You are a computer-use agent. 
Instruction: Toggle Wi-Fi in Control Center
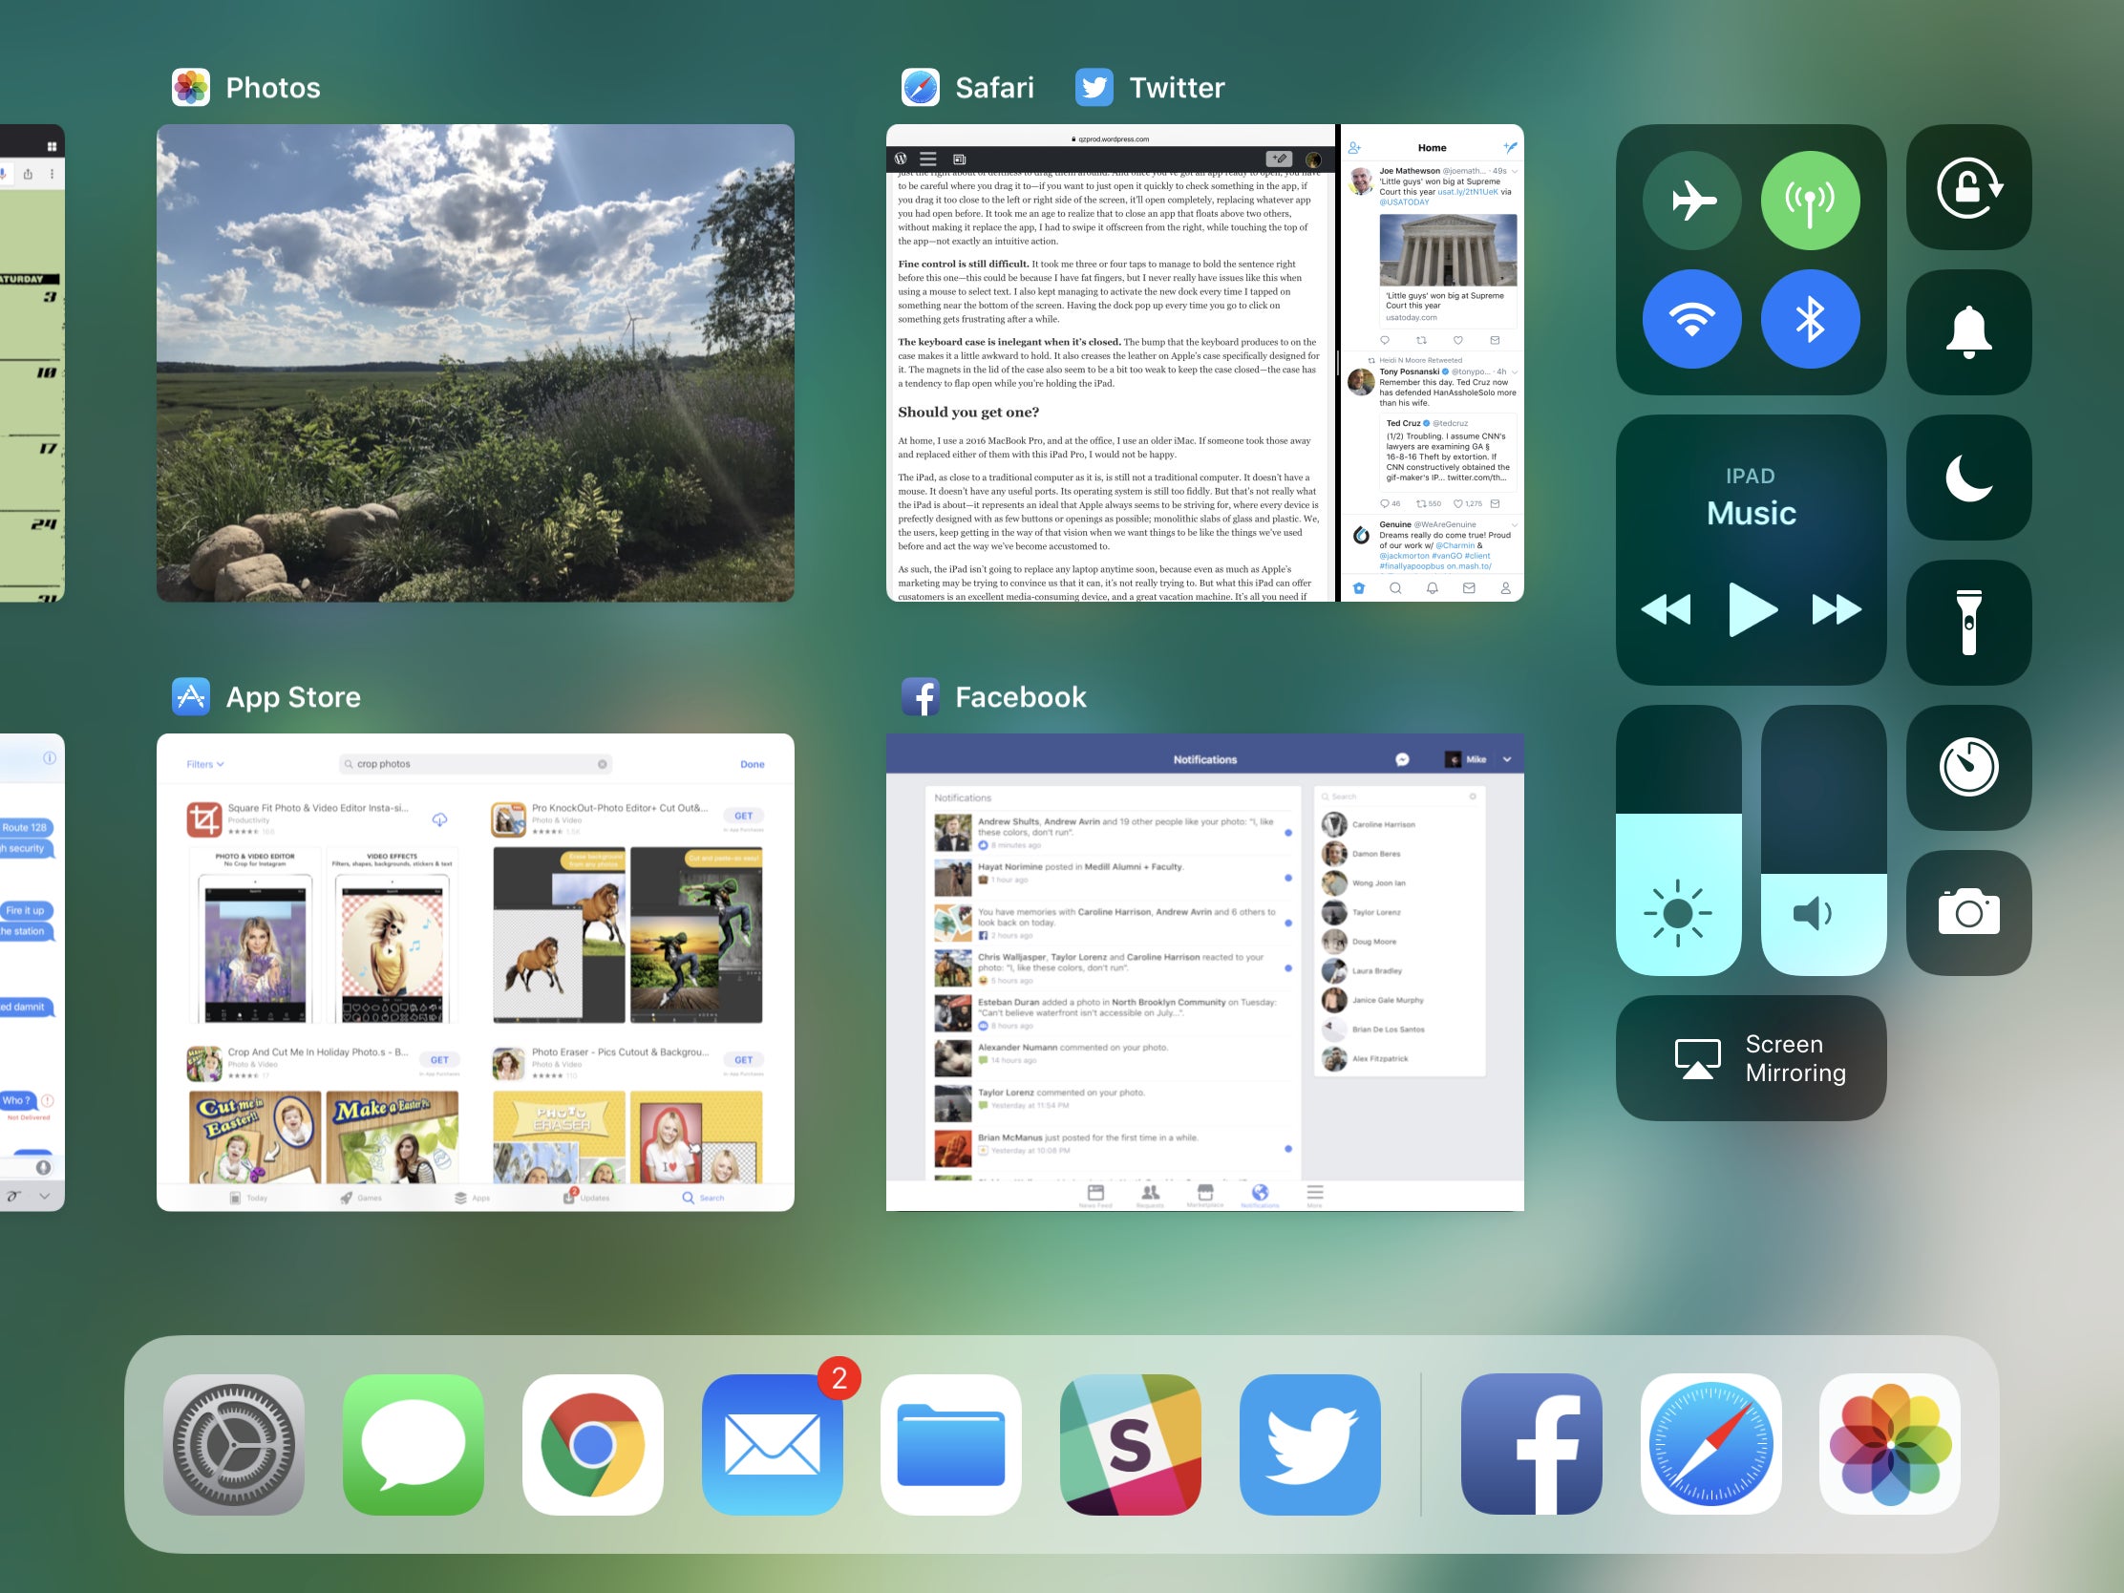coord(1692,319)
